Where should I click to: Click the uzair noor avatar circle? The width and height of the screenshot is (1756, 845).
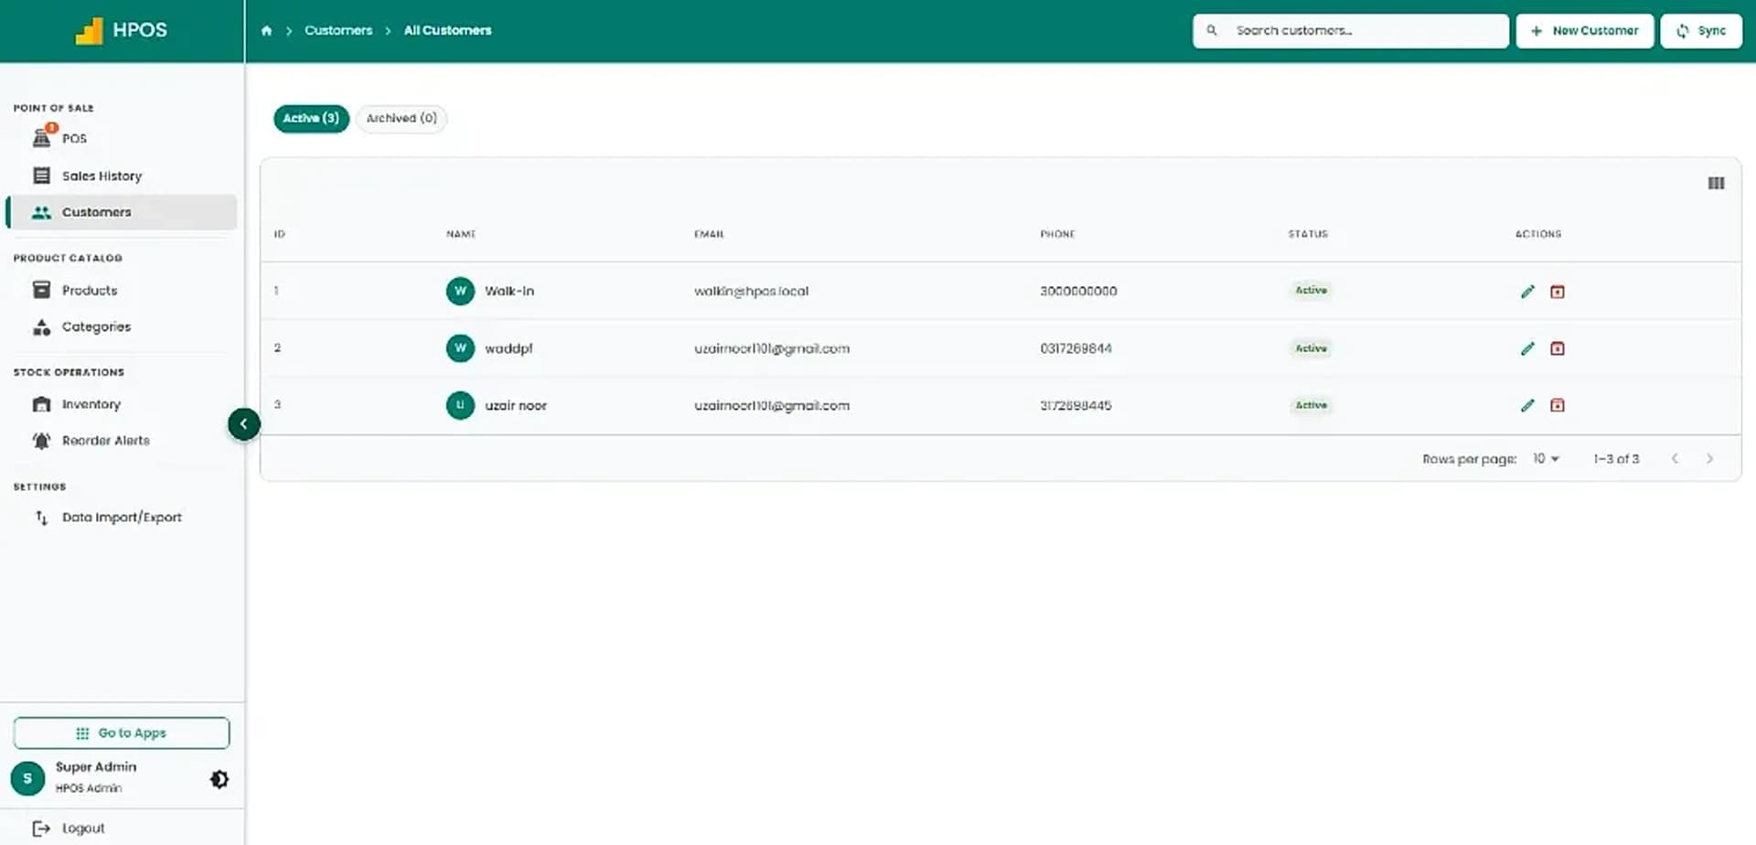tap(460, 405)
